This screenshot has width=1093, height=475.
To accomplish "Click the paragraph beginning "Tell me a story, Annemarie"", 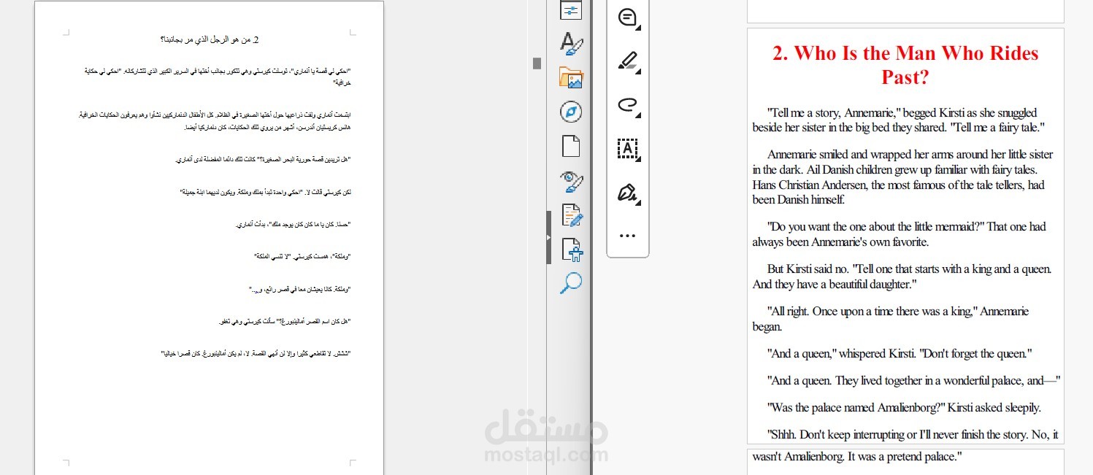I will pos(900,120).
